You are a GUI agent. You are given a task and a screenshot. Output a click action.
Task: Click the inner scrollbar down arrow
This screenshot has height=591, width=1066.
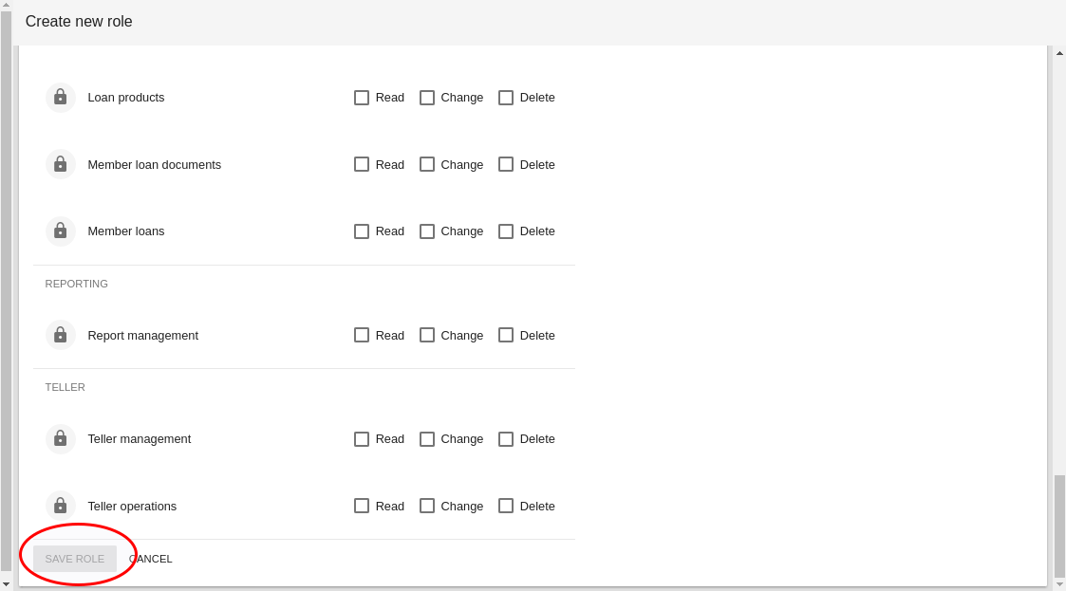pos(1059,584)
